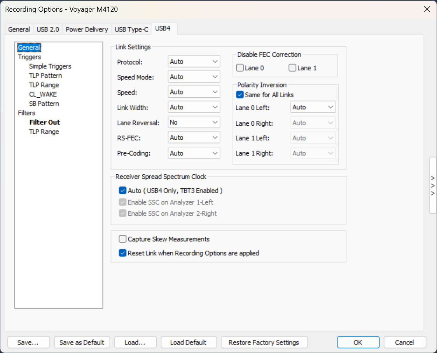Click the Cancel button
Screen dimensions: 437x353
[x=405, y=342]
